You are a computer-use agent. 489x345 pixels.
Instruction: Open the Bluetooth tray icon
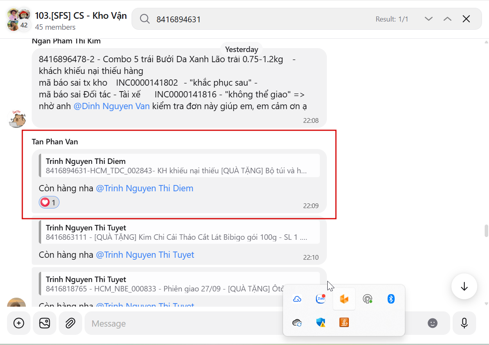coord(391,299)
